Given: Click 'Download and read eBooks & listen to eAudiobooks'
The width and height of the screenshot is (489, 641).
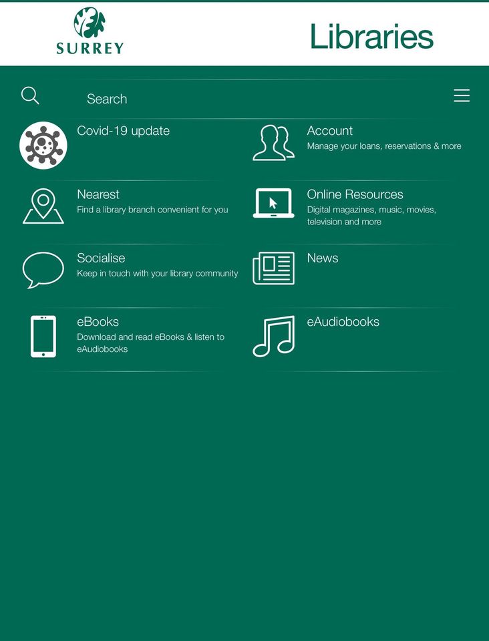Looking at the screenshot, I should click(x=150, y=343).
